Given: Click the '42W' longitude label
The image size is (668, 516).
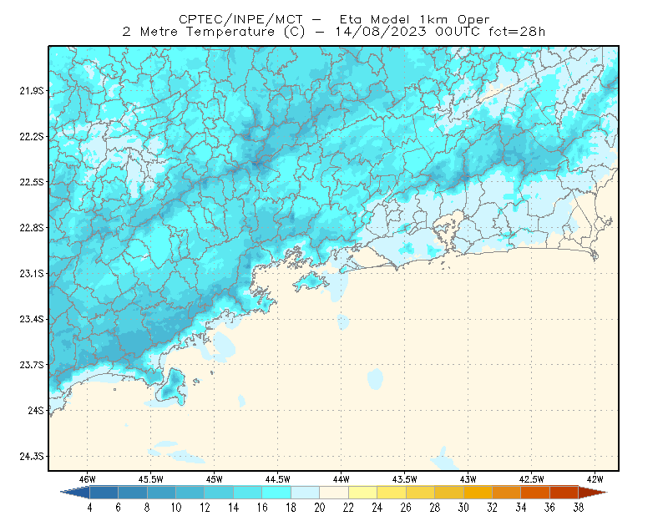Looking at the screenshot, I should pos(595,479).
